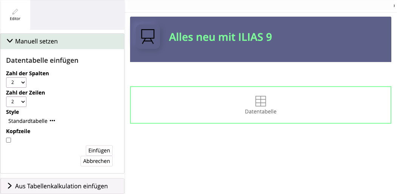
Task: Select the Datentabelle grid icon
Action: (261, 101)
